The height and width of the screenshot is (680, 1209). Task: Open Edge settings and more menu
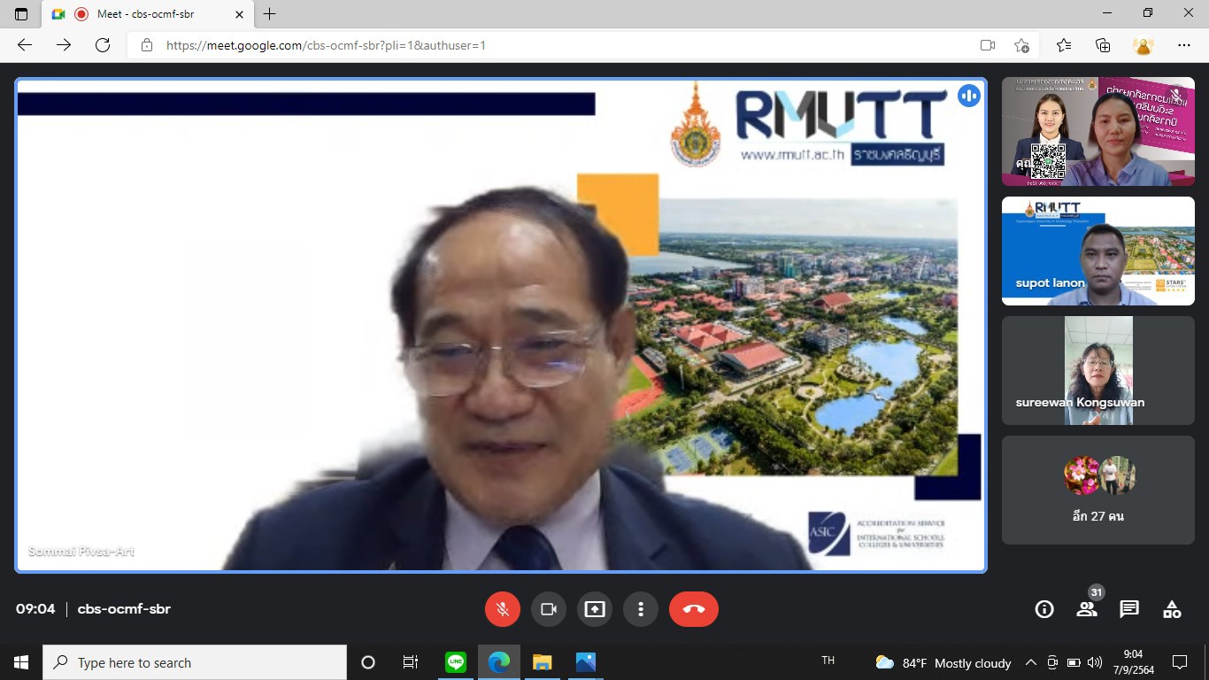tap(1184, 45)
